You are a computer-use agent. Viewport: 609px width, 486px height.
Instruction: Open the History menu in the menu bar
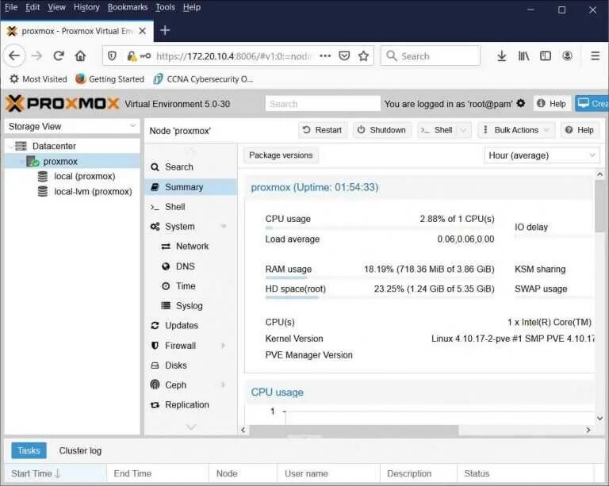pyautogui.click(x=86, y=7)
